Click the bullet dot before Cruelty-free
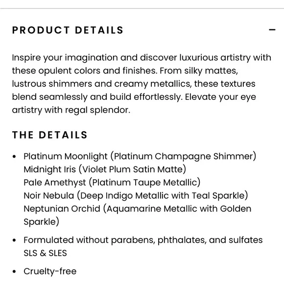284x284 pixels. point(14,271)
